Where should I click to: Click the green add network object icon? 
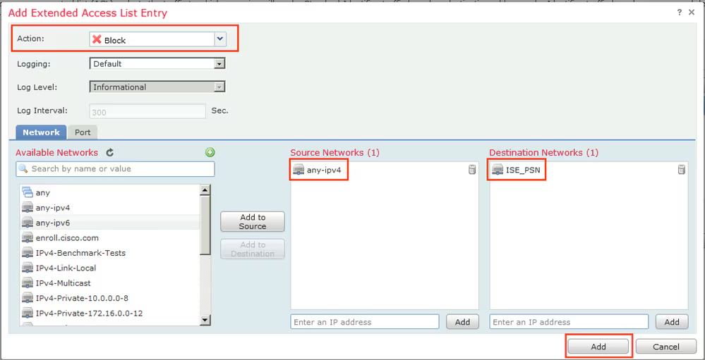[210, 152]
